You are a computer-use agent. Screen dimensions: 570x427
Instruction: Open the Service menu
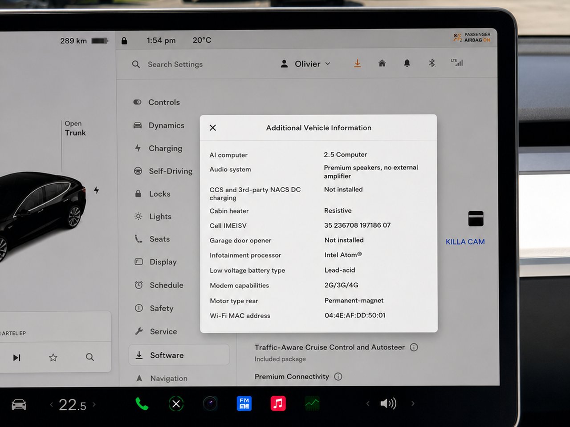point(156,331)
